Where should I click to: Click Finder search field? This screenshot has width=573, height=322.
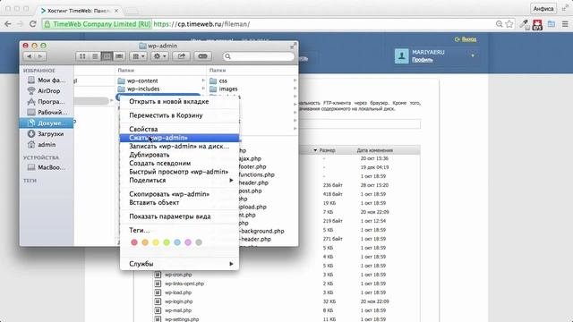pyautogui.click(x=259, y=56)
